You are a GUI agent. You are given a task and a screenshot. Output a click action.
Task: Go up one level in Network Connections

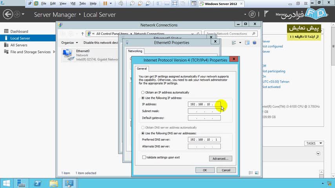82,34
